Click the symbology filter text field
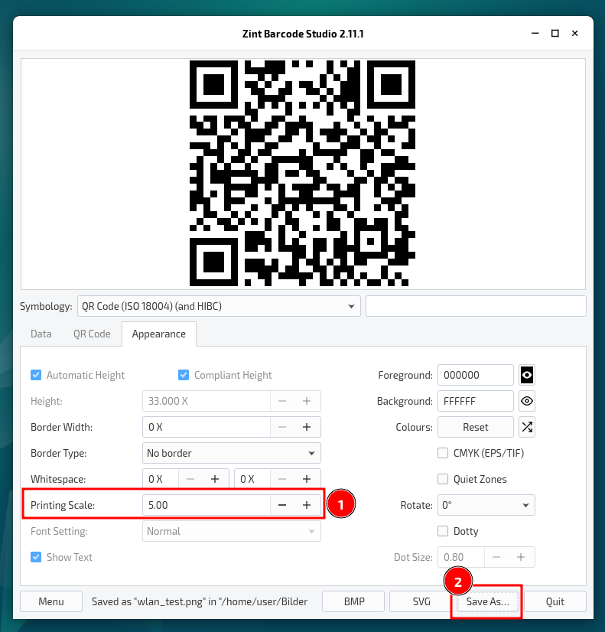The image size is (605, 632). (x=476, y=306)
